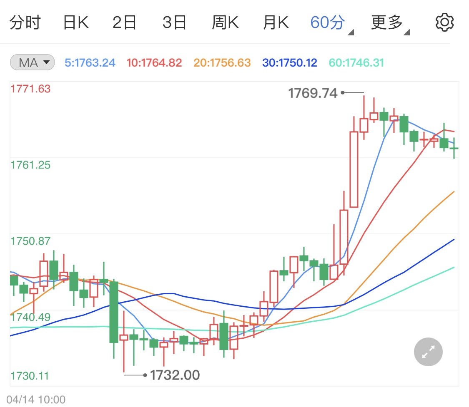Switch to the 周K tab
469x407 pixels.
click(x=225, y=22)
